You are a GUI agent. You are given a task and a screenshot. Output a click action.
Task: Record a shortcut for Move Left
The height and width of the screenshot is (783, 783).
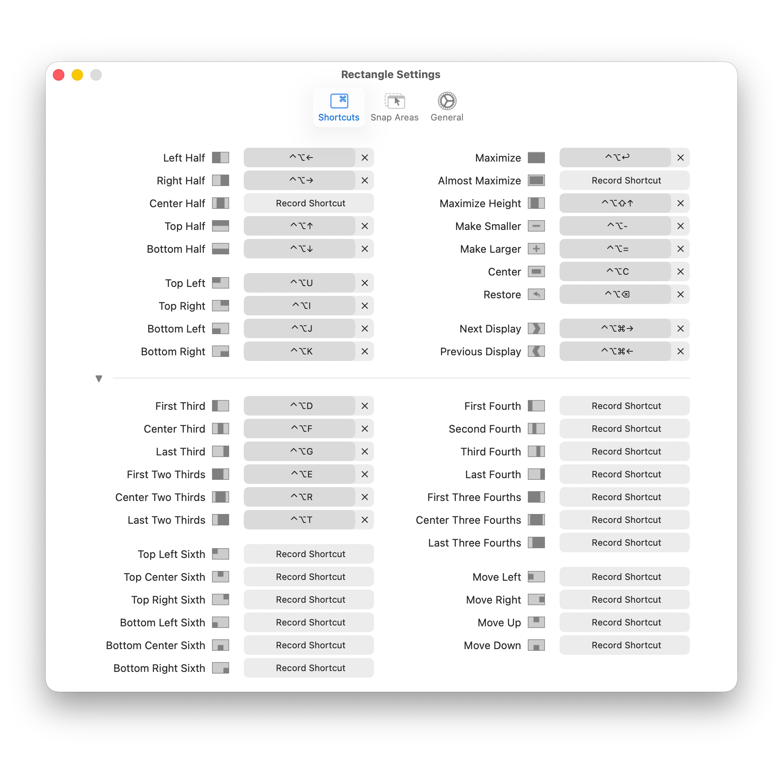pyautogui.click(x=624, y=577)
